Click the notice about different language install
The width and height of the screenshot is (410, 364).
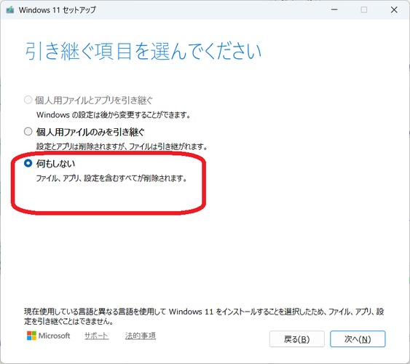tap(204, 316)
